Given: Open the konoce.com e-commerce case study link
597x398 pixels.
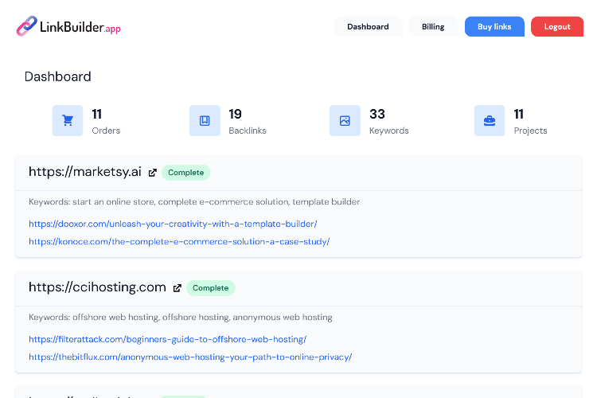Looking at the screenshot, I should pos(179,241).
